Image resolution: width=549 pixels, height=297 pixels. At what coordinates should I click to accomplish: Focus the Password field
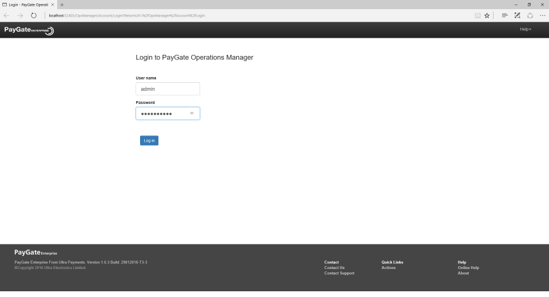coord(168,113)
